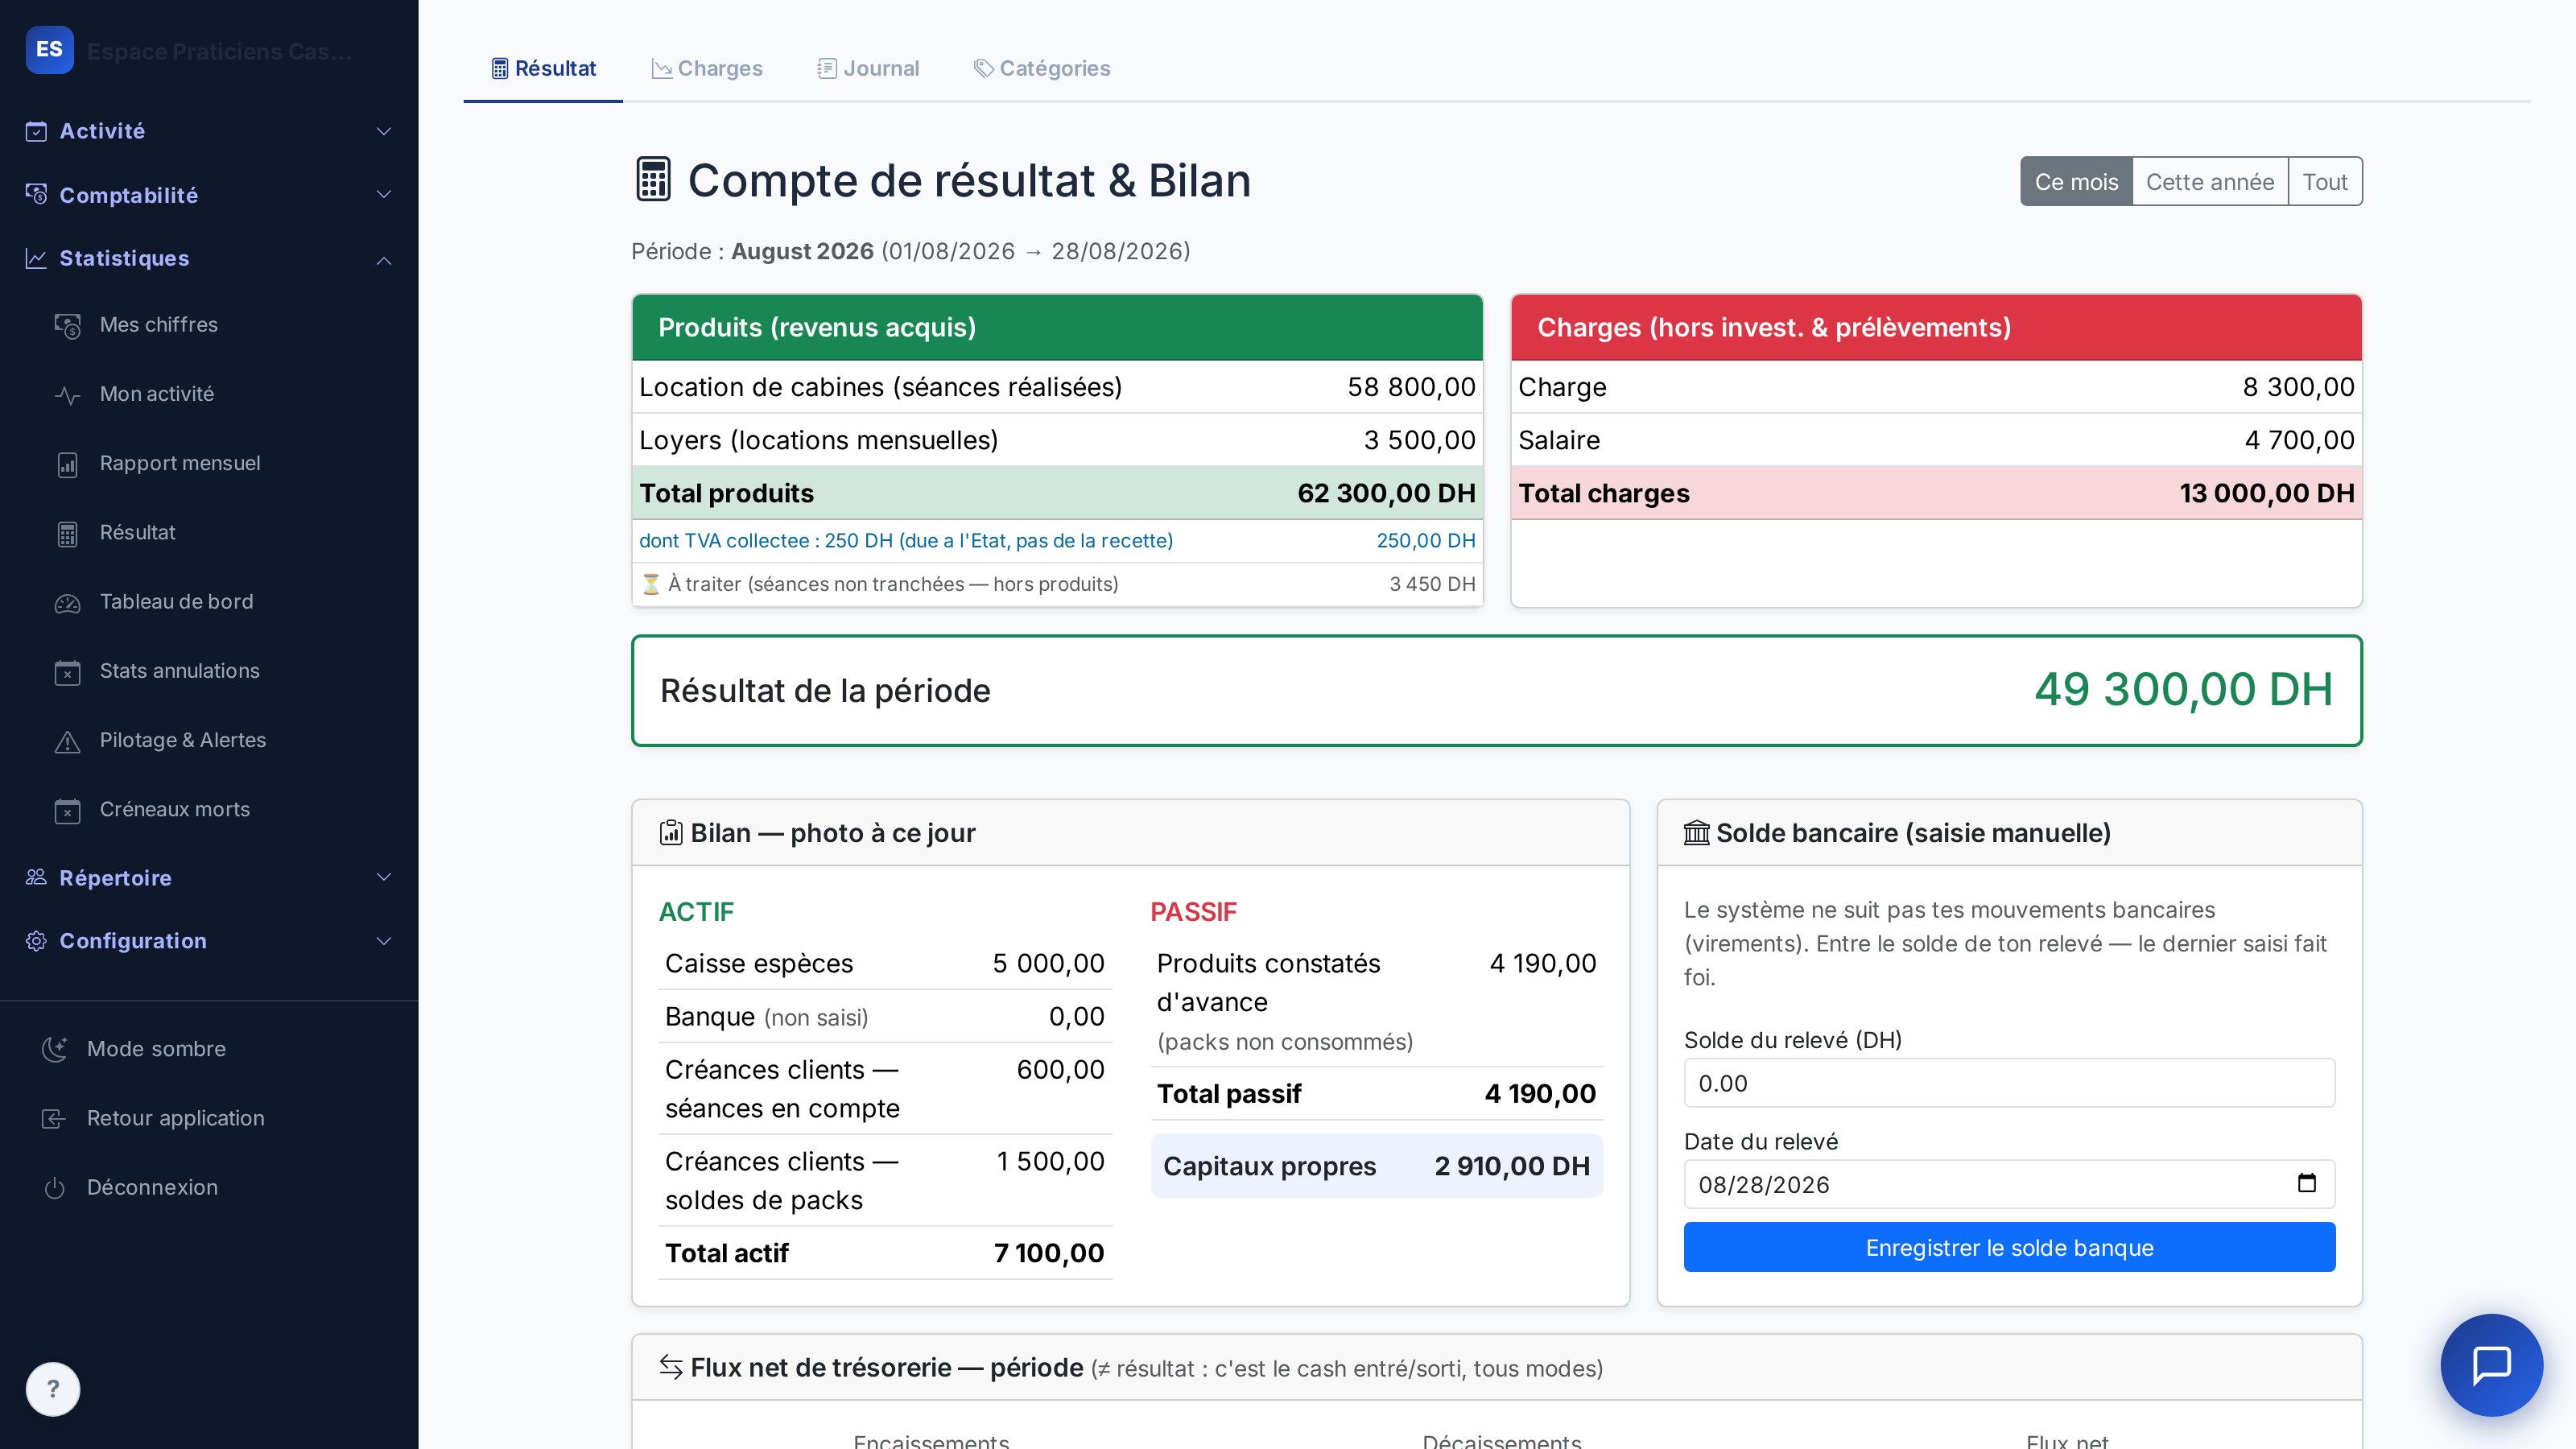Click the Charge 8 300,00 row
The height and width of the screenshot is (1449, 2576).
click(1936, 387)
